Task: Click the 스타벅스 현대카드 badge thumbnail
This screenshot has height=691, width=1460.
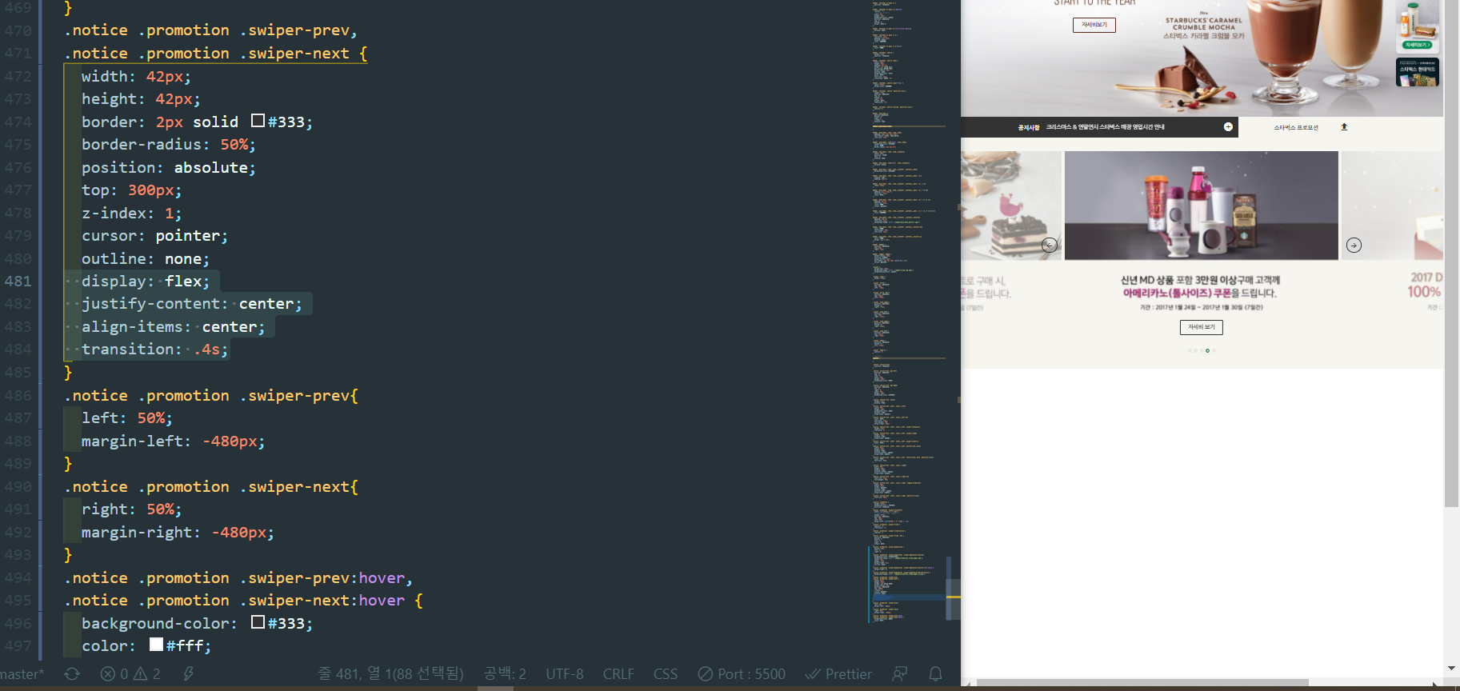Action: [1418, 72]
